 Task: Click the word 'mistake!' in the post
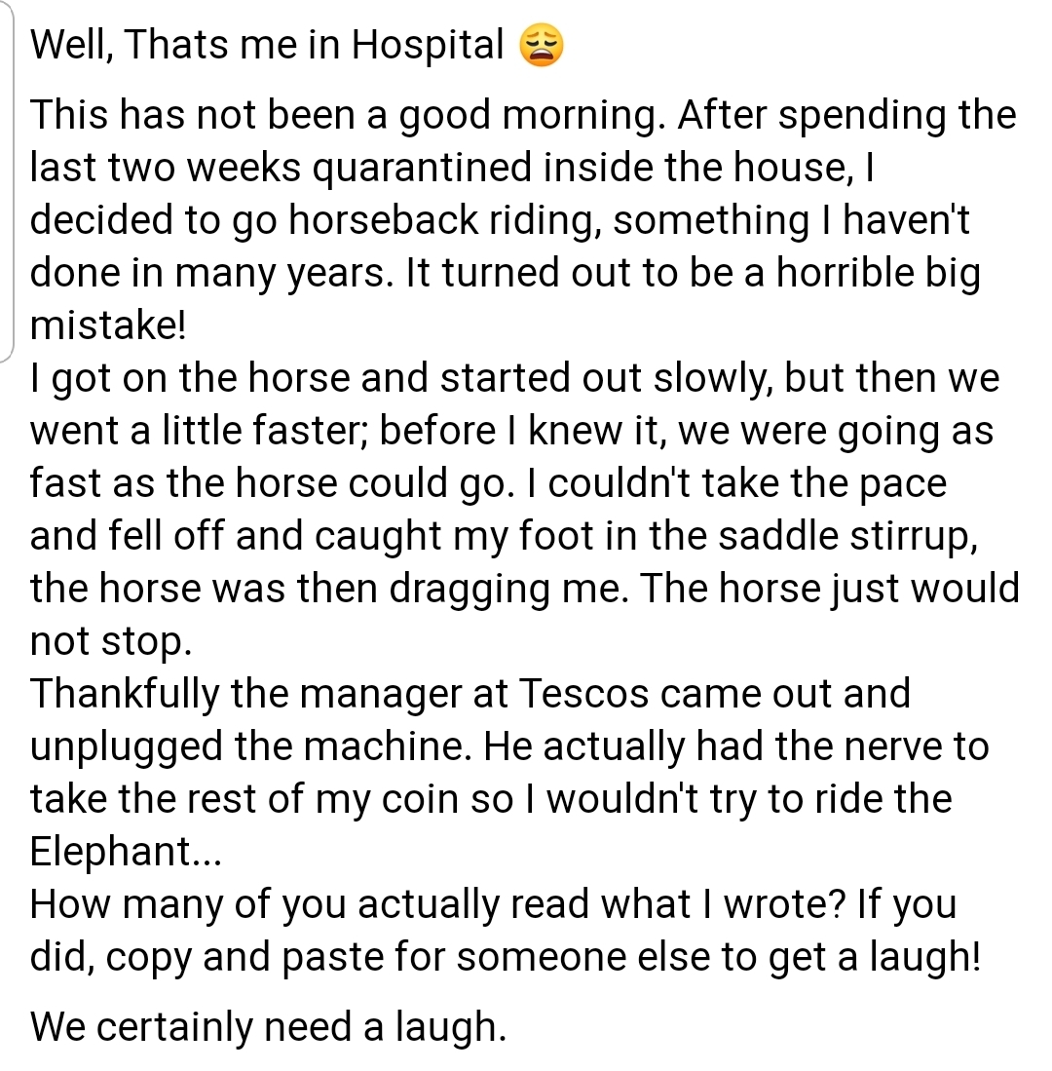(108, 325)
